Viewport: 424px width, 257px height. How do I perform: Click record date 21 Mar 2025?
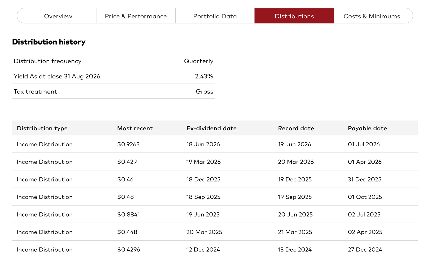click(295, 232)
